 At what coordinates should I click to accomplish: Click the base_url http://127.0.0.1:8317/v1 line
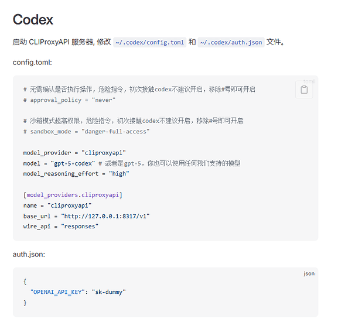(86, 216)
